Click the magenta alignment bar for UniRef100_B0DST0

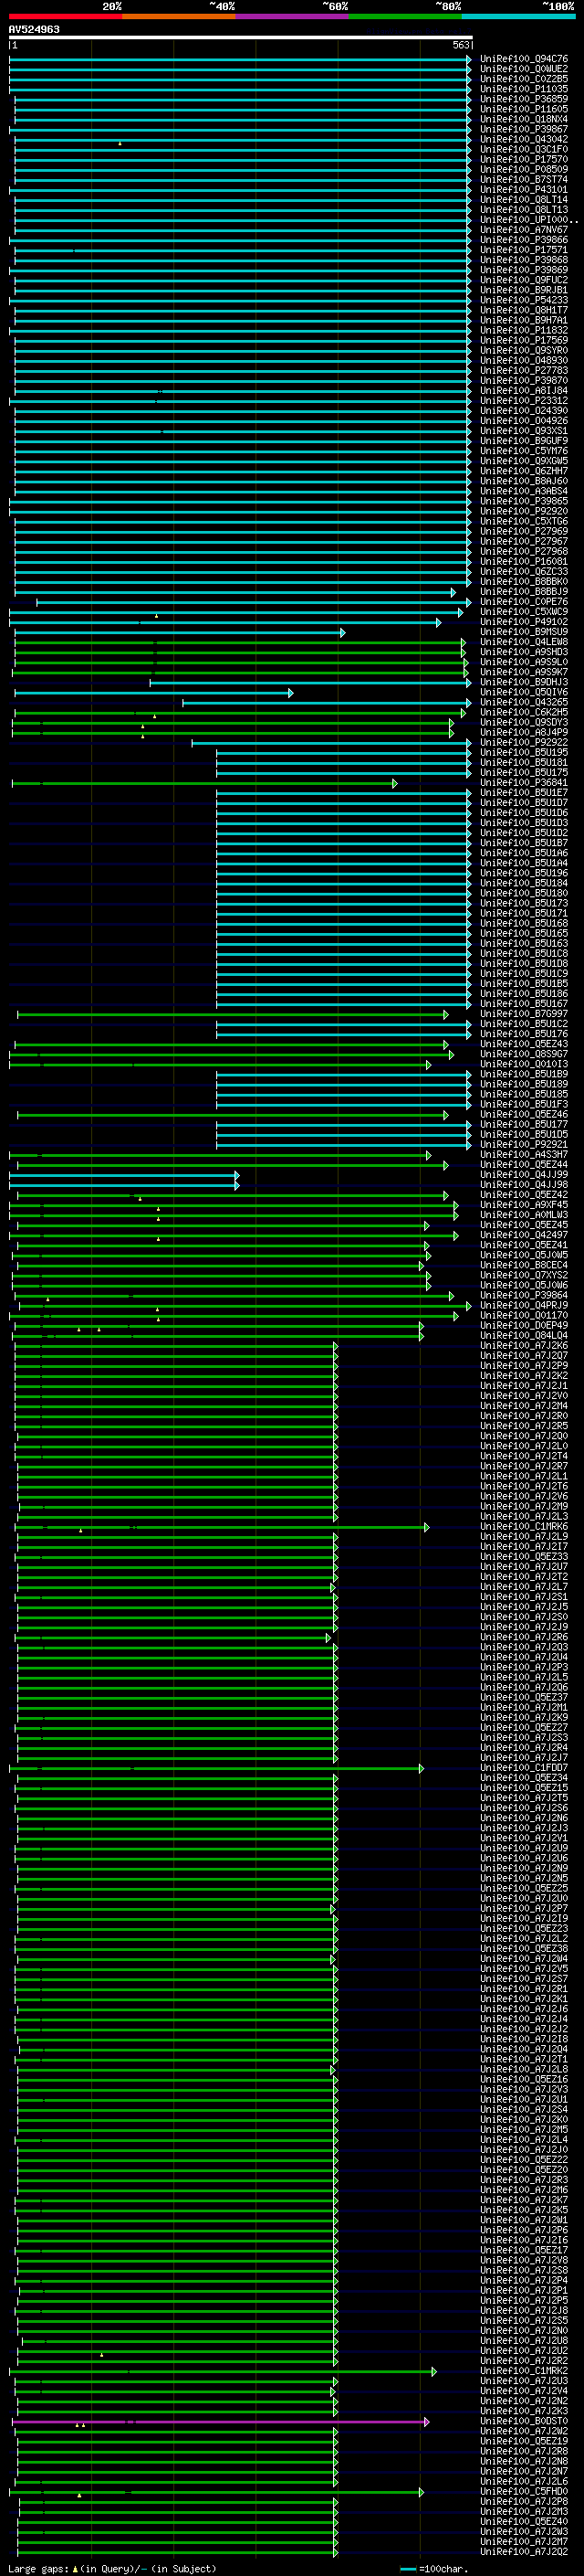click(x=221, y=2422)
